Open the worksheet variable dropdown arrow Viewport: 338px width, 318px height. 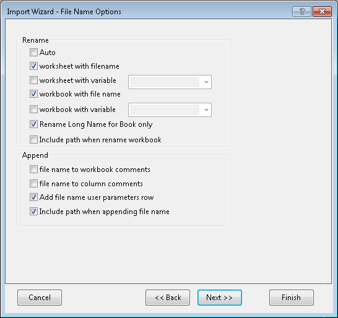[206, 82]
